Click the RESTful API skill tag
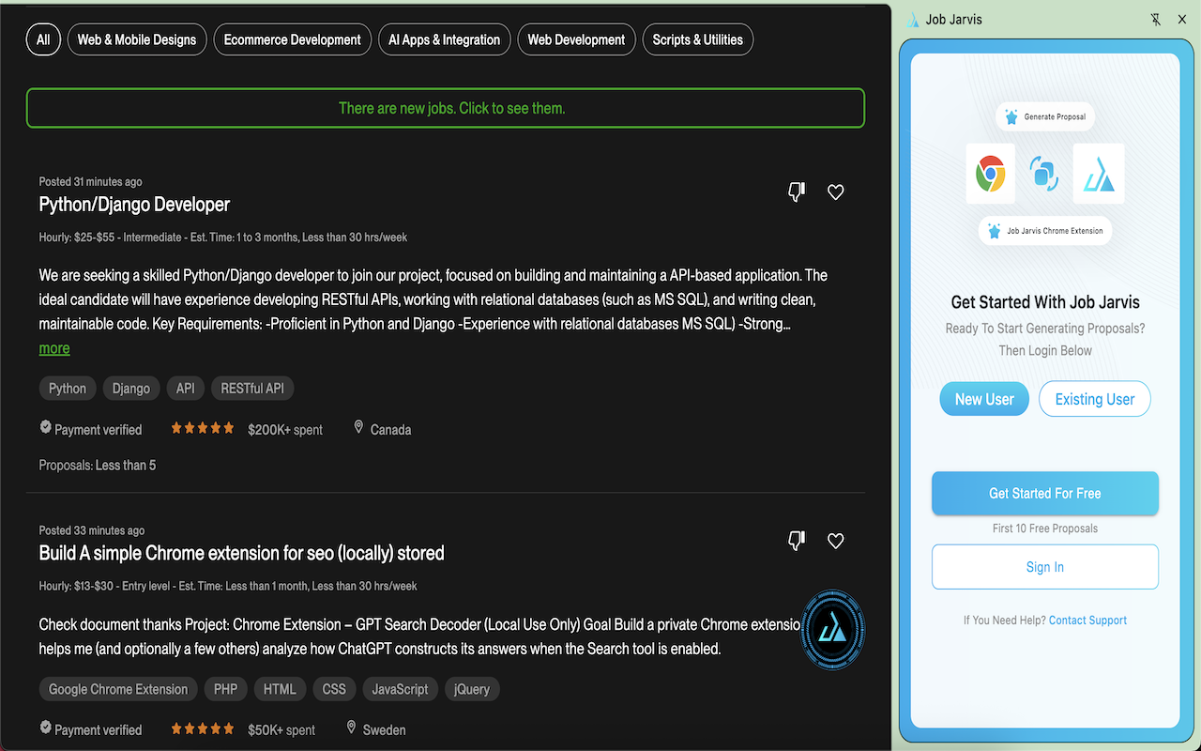This screenshot has width=1201, height=751. click(253, 389)
